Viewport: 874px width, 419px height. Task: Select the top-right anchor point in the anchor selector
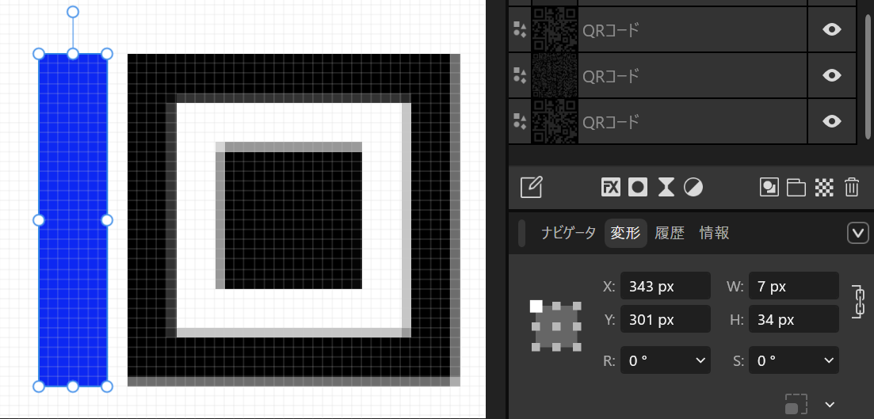click(577, 306)
